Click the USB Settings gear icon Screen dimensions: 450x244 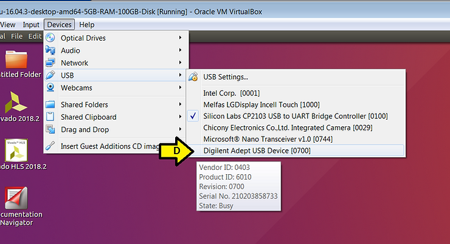[193, 76]
